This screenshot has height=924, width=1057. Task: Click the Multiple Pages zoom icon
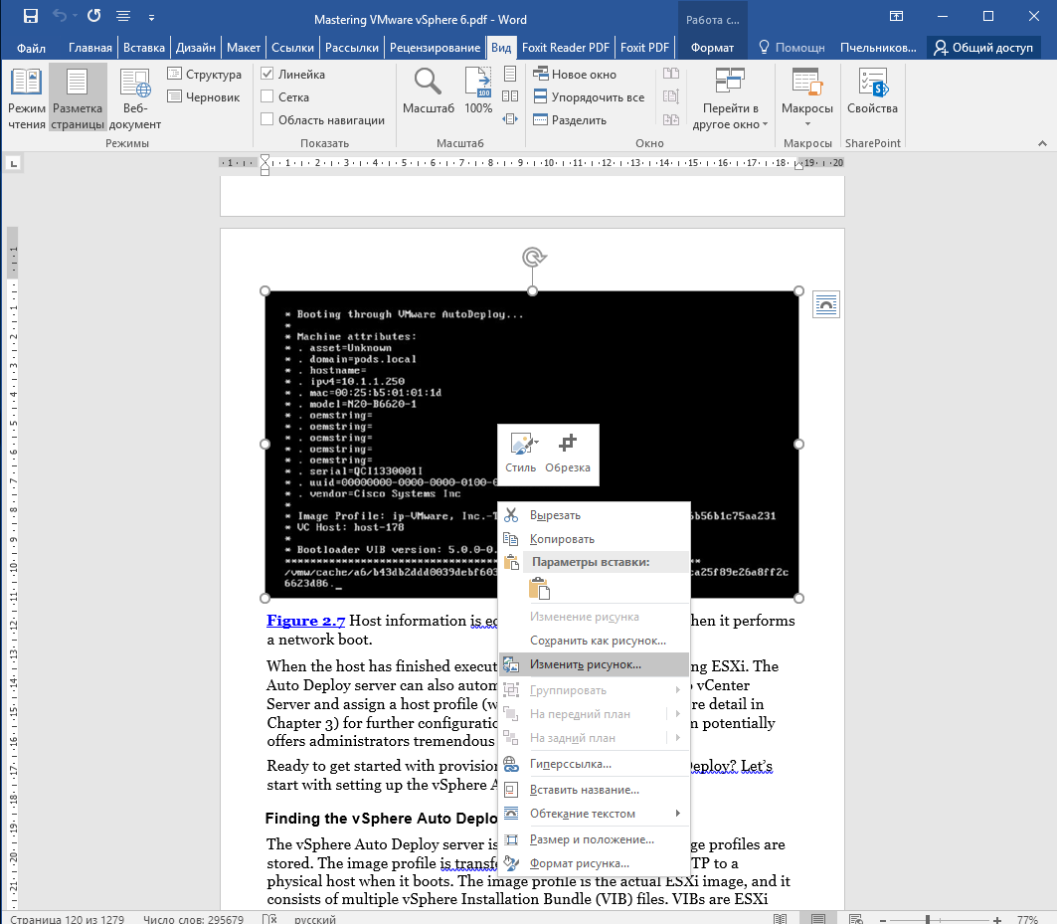click(510, 96)
